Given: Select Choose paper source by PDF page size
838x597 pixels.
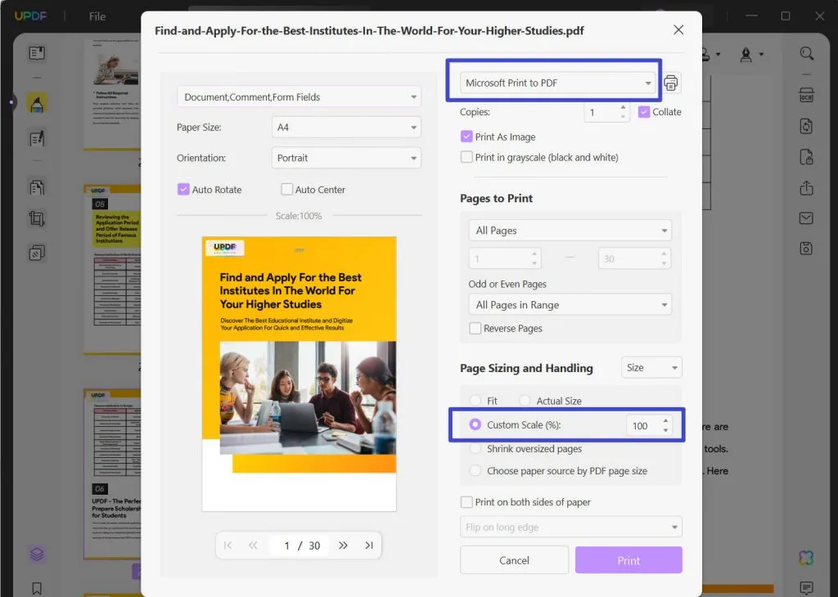Looking at the screenshot, I should click(475, 470).
